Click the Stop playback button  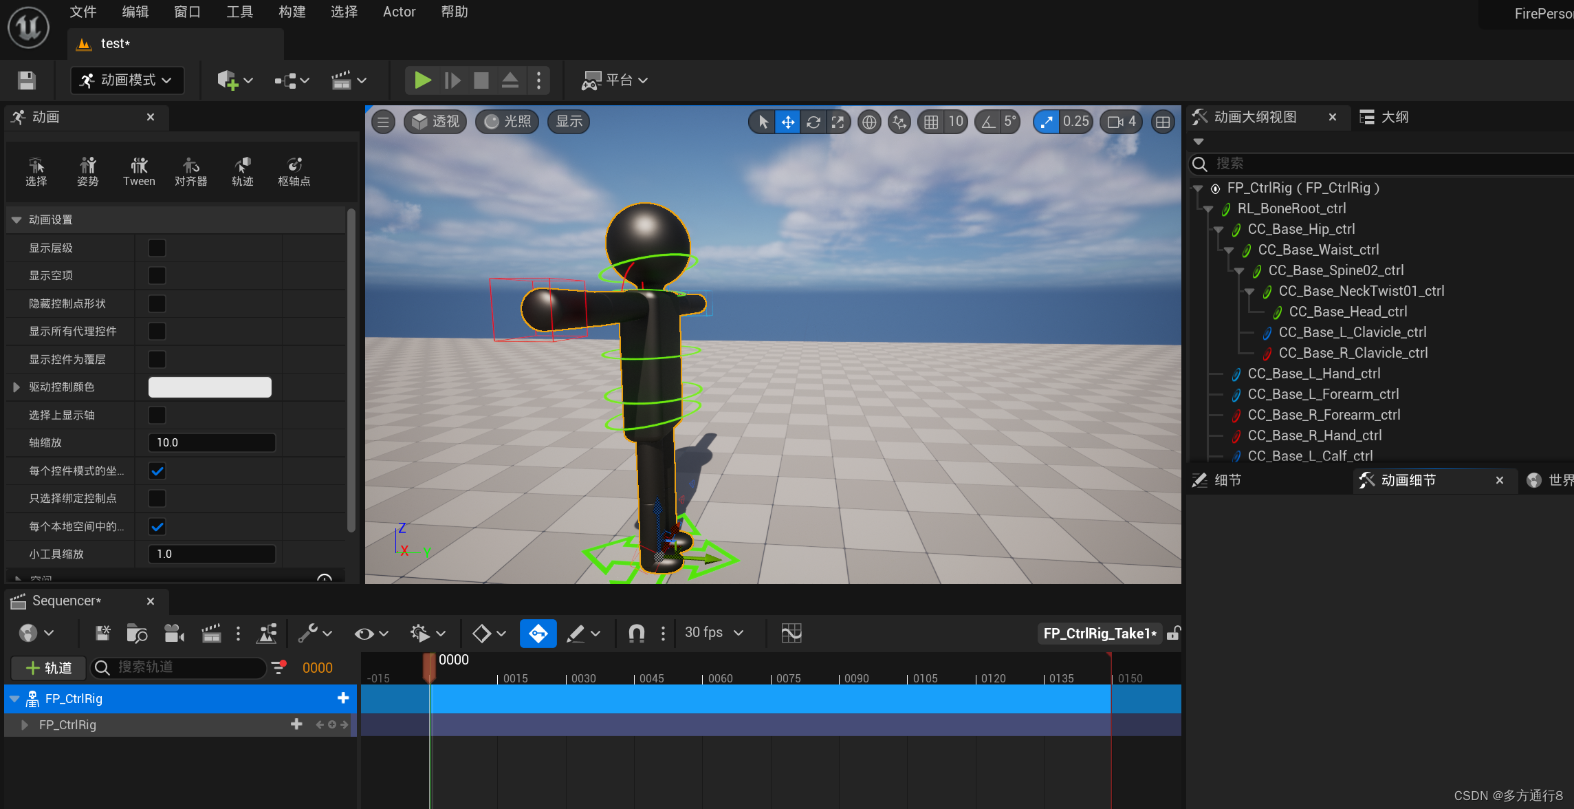point(481,80)
